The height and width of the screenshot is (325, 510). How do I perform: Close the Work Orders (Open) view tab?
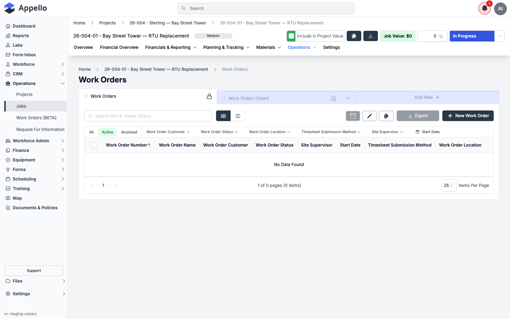point(348,98)
